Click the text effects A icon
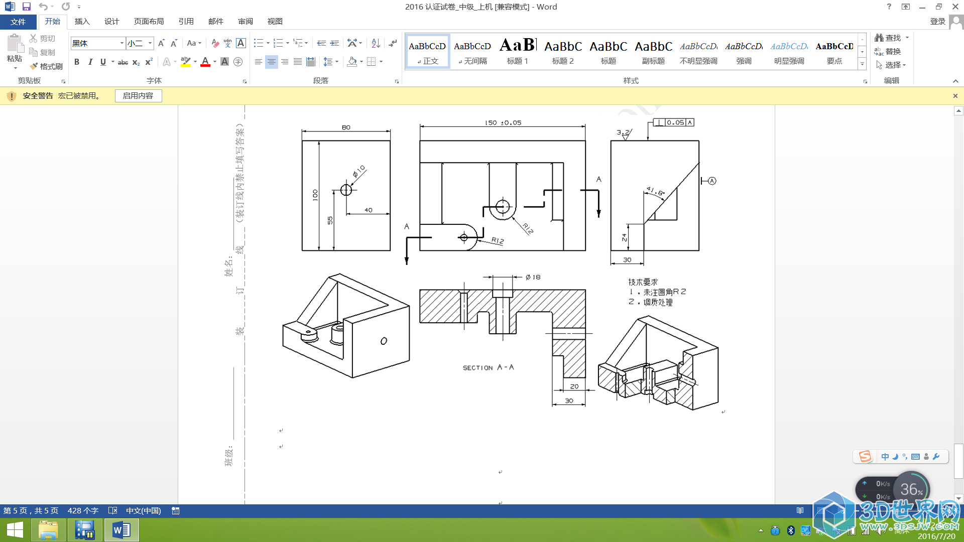This screenshot has width=964, height=542. click(167, 62)
